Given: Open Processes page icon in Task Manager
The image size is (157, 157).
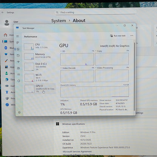Looking at the screenshot, I should [x=18, y=43].
